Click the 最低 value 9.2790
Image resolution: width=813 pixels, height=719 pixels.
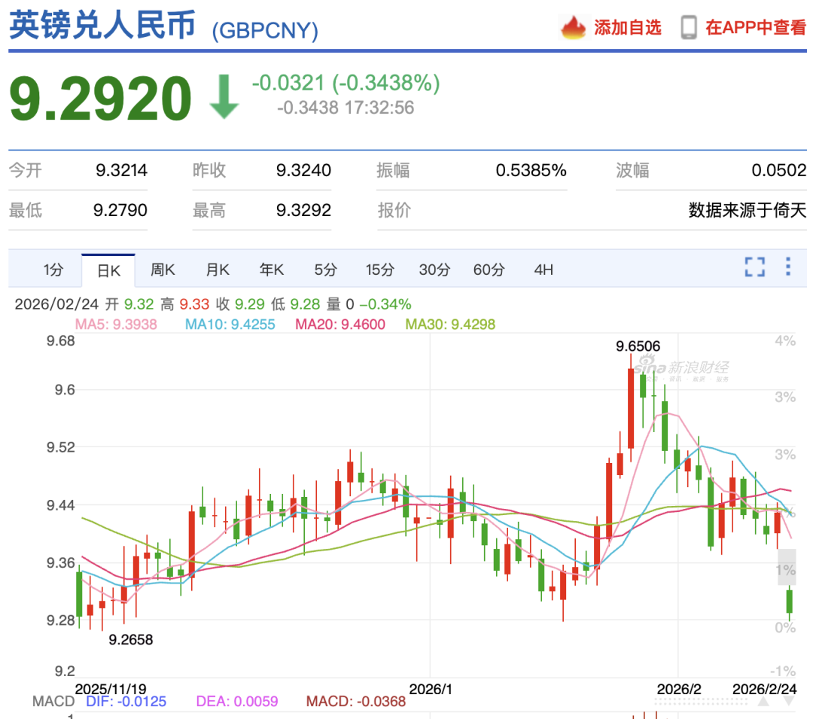point(120,210)
